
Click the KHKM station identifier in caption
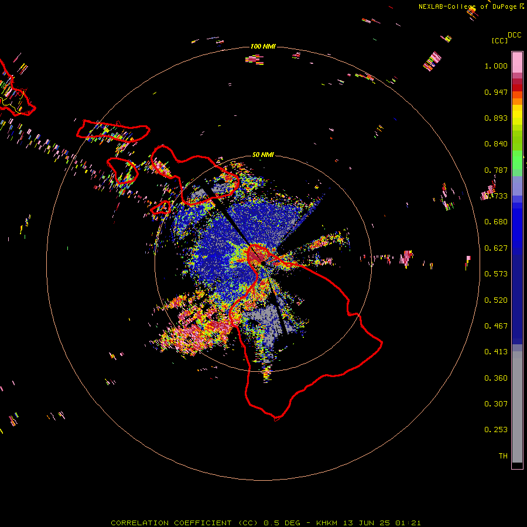click(x=327, y=523)
